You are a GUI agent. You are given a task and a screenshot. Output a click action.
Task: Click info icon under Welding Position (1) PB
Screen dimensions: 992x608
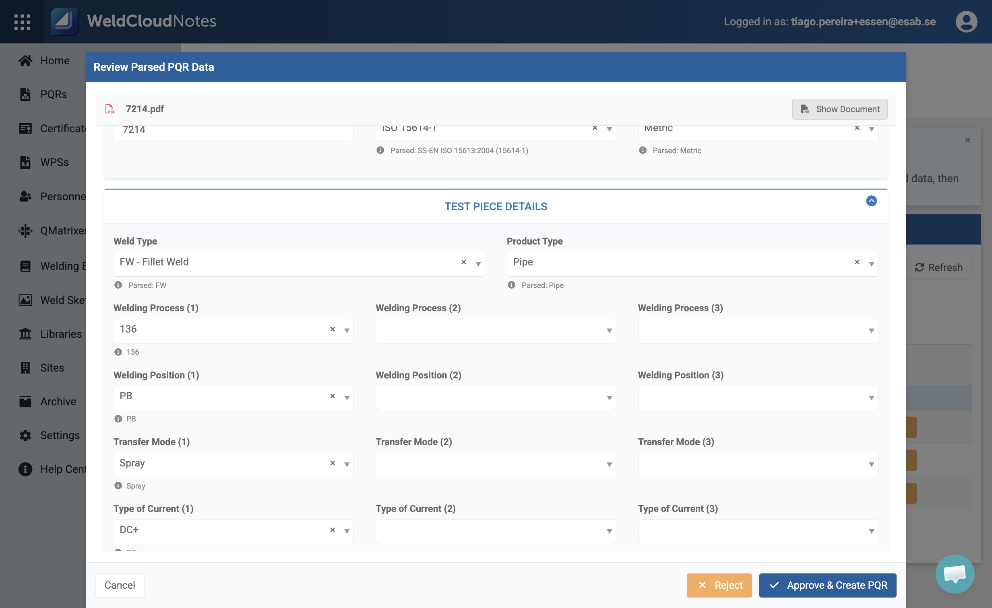pos(118,419)
